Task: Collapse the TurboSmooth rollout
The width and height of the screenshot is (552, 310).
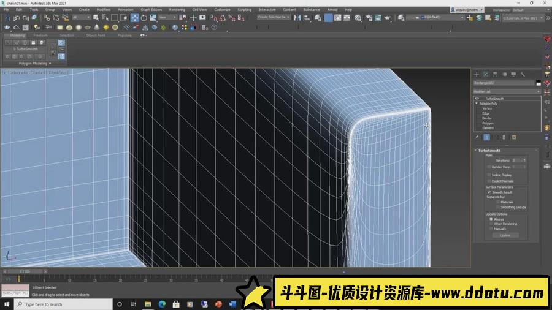Action: [x=475, y=151]
